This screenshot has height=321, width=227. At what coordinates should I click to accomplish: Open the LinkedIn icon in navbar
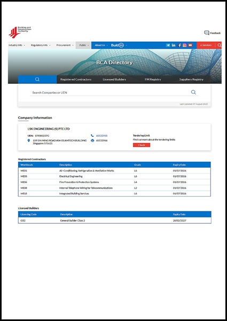pyautogui.click(x=174, y=45)
